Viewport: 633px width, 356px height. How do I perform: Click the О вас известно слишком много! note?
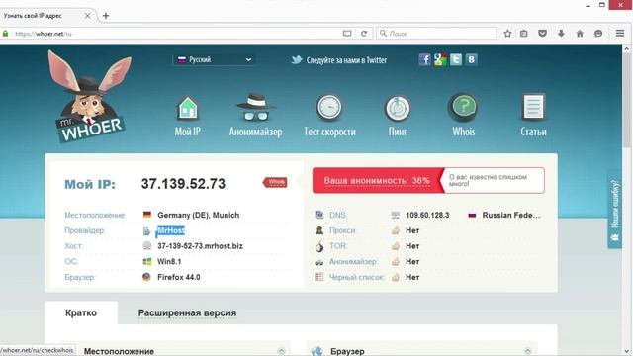tap(488, 180)
